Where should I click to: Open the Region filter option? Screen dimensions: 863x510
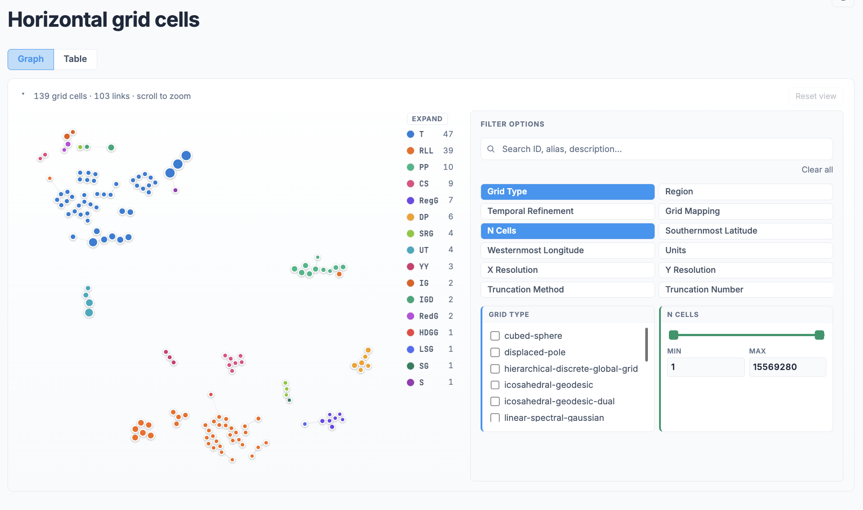tap(746, 192)
